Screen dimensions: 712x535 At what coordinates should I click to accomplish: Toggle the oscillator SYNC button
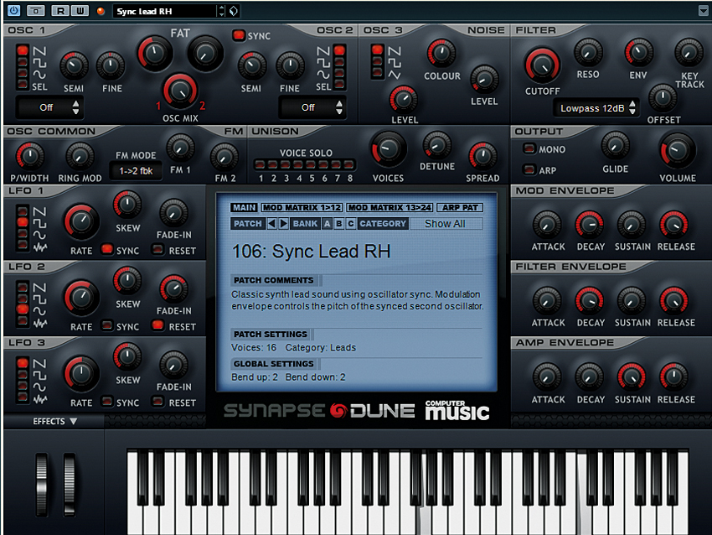point(239,35)
